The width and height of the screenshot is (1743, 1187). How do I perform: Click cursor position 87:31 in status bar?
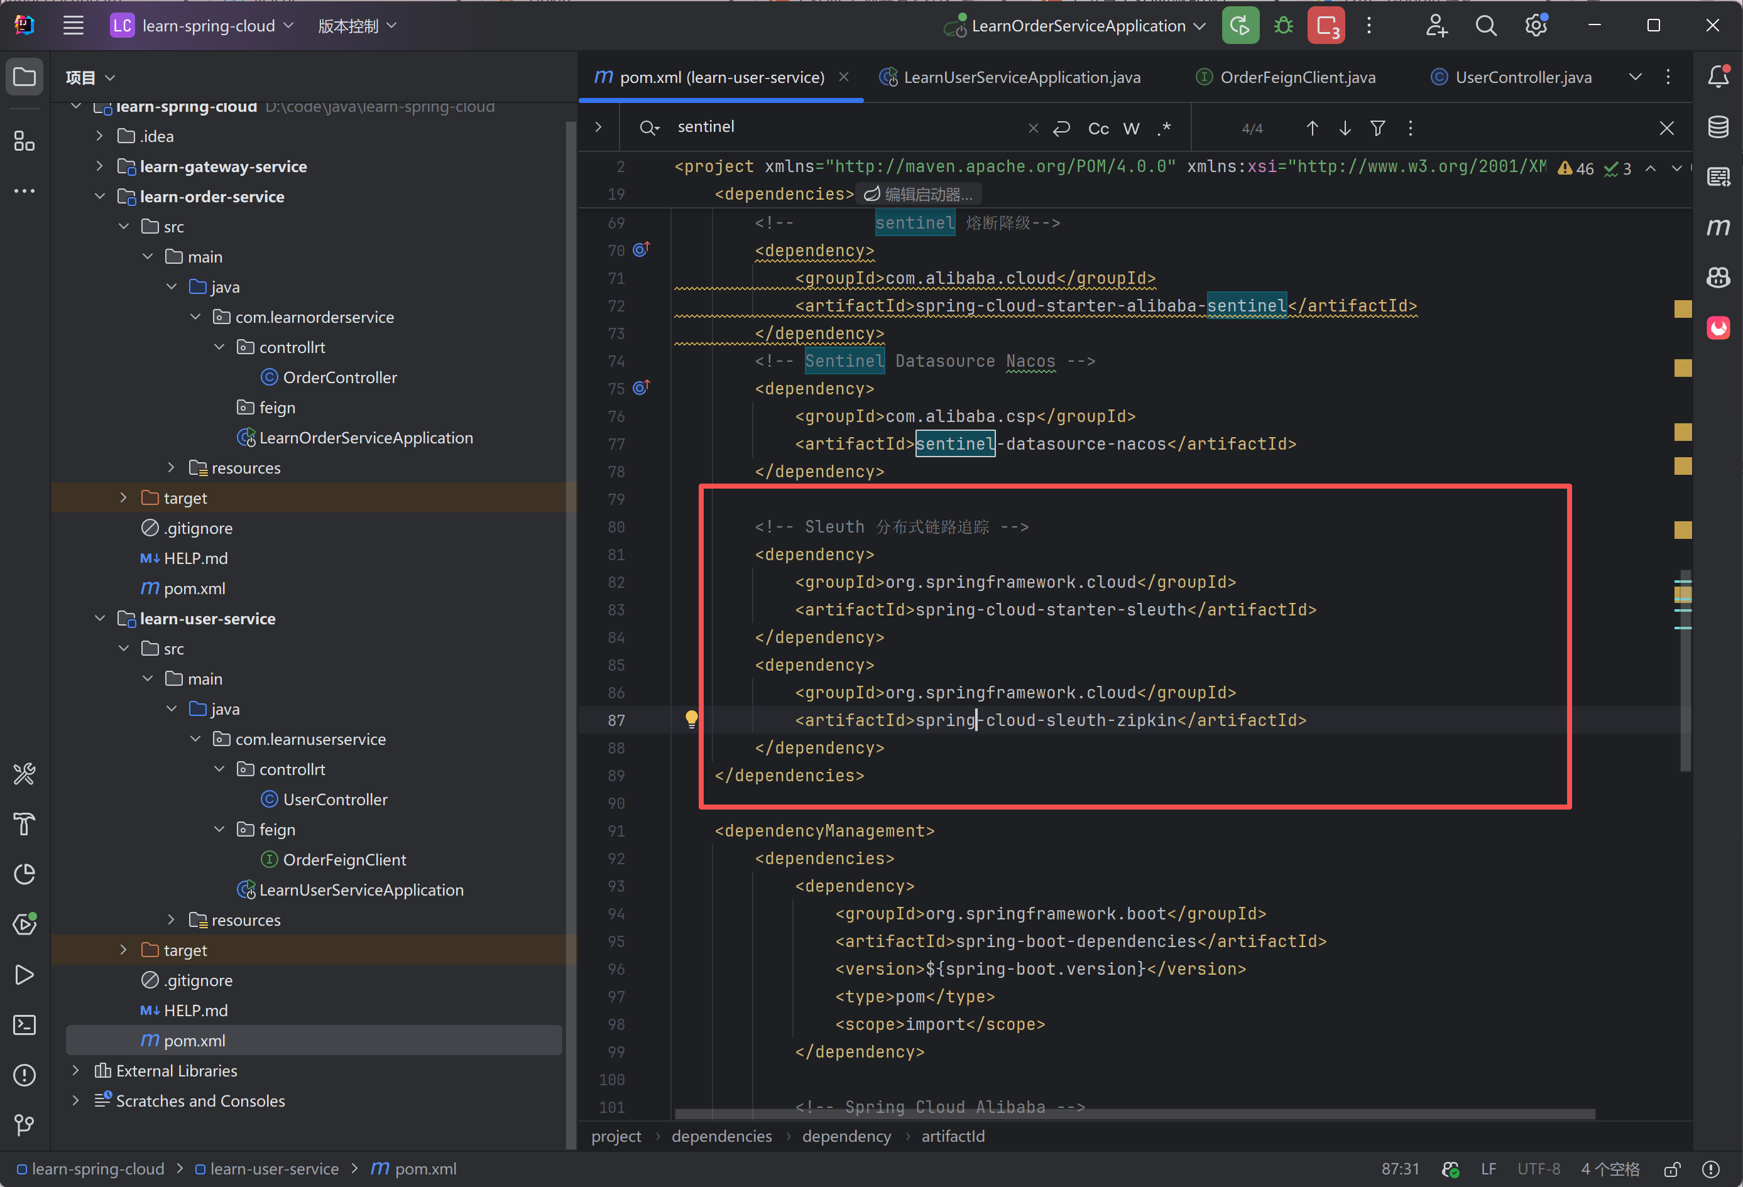(x=1401, y=1169)
